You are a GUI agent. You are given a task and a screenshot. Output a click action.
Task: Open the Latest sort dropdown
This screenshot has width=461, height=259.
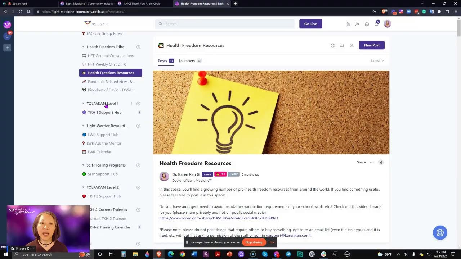coord(377,60)
